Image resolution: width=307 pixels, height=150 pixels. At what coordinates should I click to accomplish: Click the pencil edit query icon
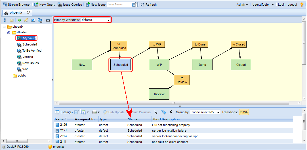pyautogui.click(x=26, y=20)
